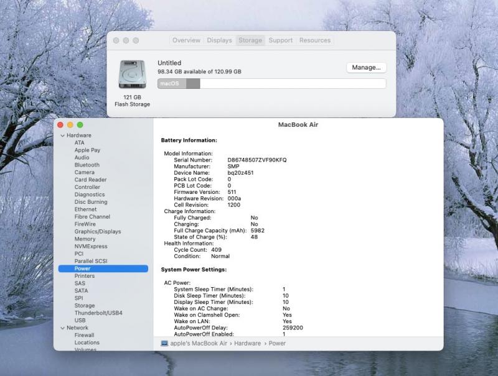Click Manufacturer value SMP
This screenshot has width=498, height=376.
[x=233, y=167]
